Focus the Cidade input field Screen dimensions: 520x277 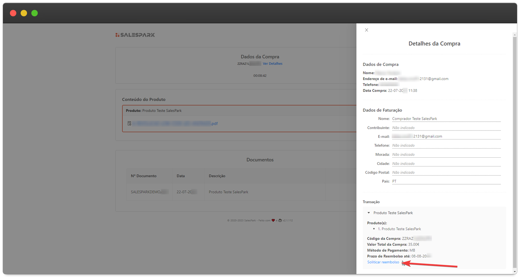click(x=446, y=164)
